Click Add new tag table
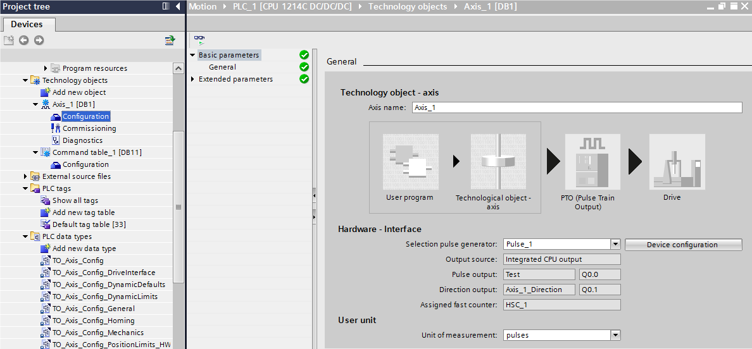The width and height of the screenshot is (752, 349). (84, 212)
